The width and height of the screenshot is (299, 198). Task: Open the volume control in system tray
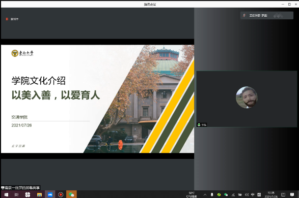click(247, 194)
